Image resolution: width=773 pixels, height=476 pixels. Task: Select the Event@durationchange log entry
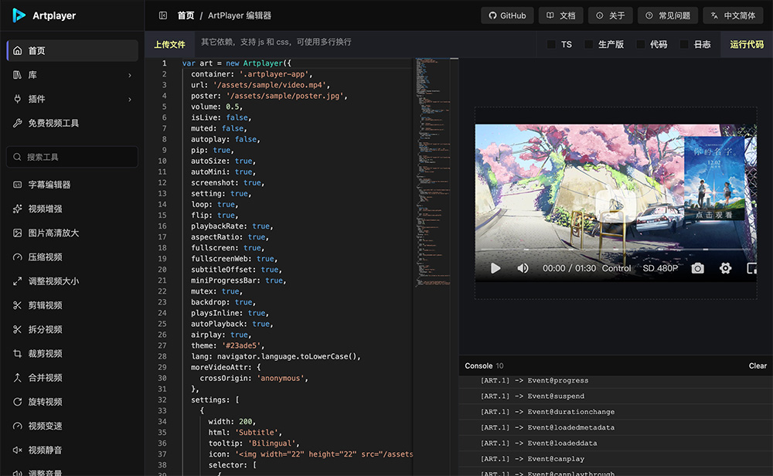[x=616, y=412]
